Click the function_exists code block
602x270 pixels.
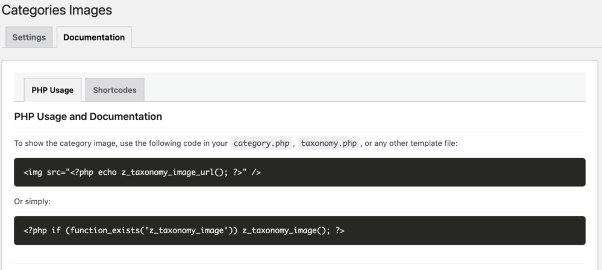pos(299,230)
